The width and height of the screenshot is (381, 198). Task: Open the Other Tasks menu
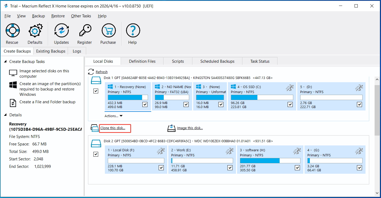tap(81, 16)
